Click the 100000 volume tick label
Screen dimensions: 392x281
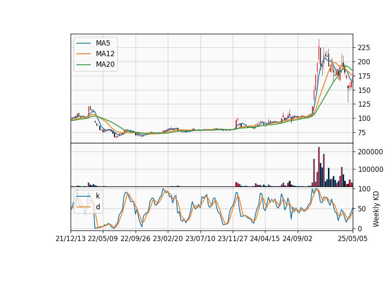click(370, 169)
